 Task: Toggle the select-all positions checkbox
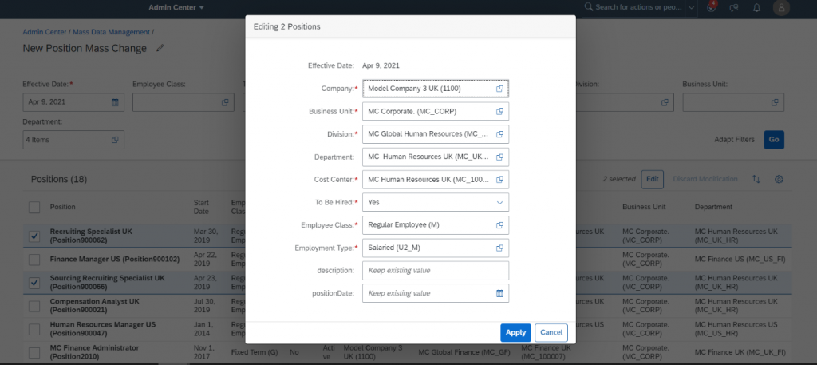pos(34,207)
